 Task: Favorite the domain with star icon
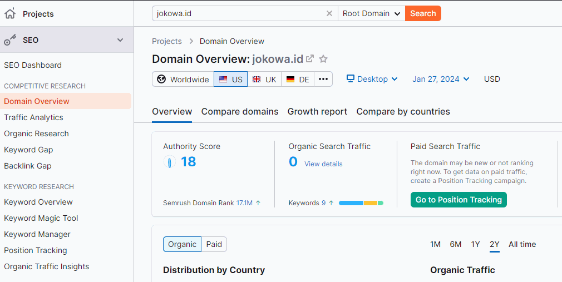(x=323, y=59)
